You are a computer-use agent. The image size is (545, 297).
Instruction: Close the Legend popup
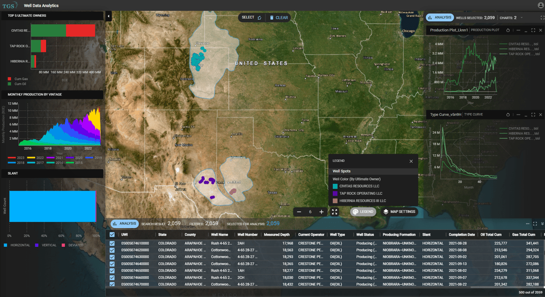coord(411,161)
